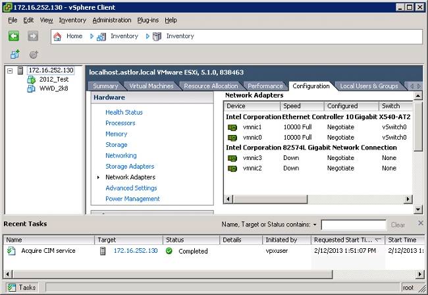This screenshot has height=295, width=428.
Task: Open the breadcrumb dropdown arrow before the second Inventory
Action: [x=147, y=36]
